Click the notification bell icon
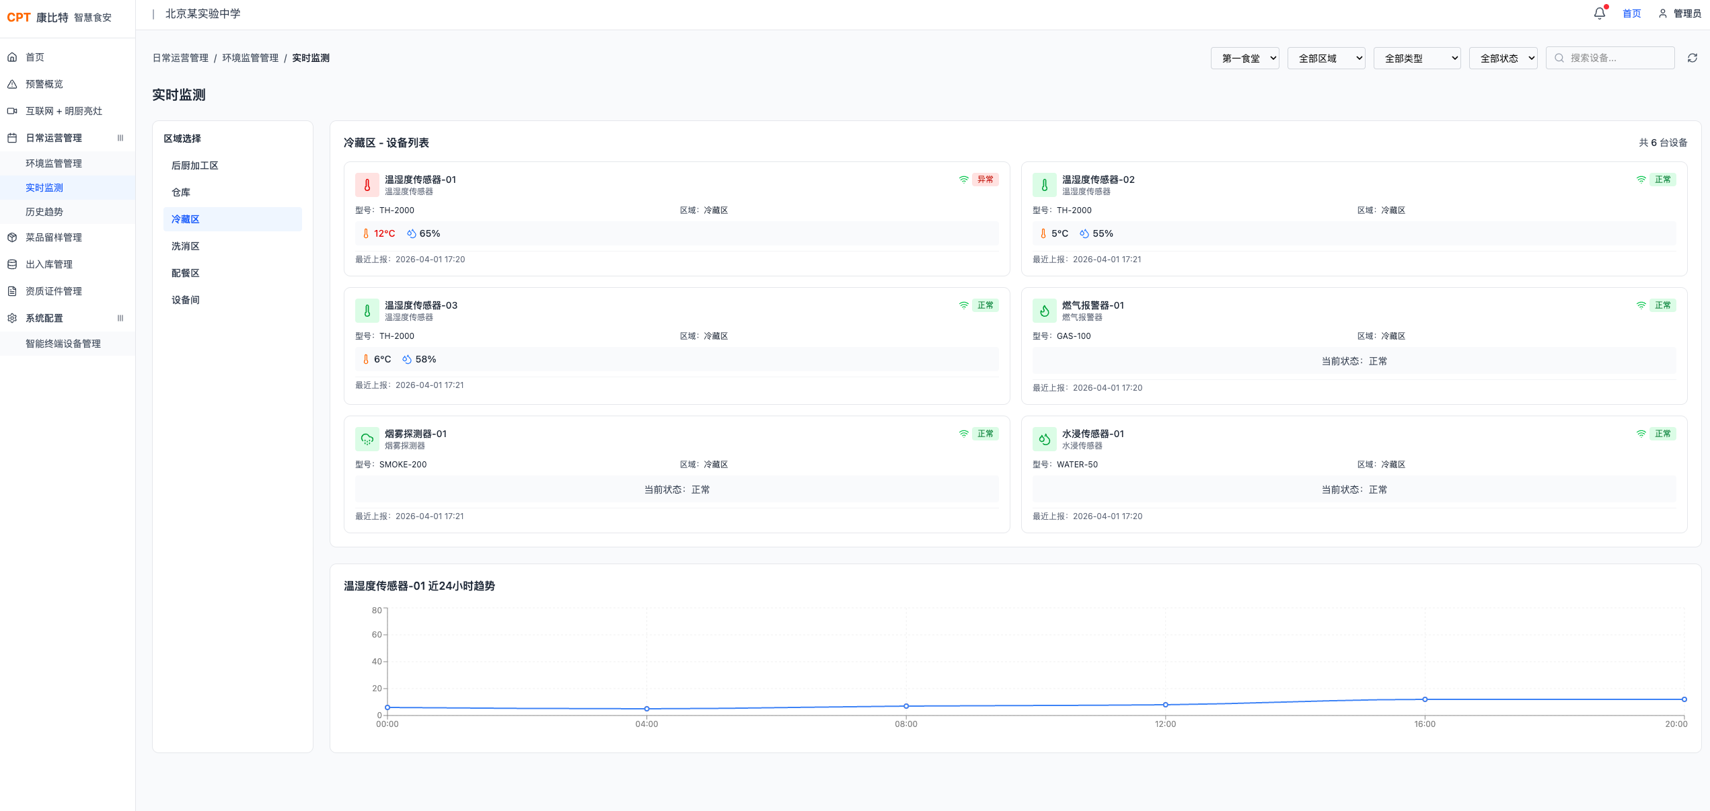 click(x=1599, y=13)
